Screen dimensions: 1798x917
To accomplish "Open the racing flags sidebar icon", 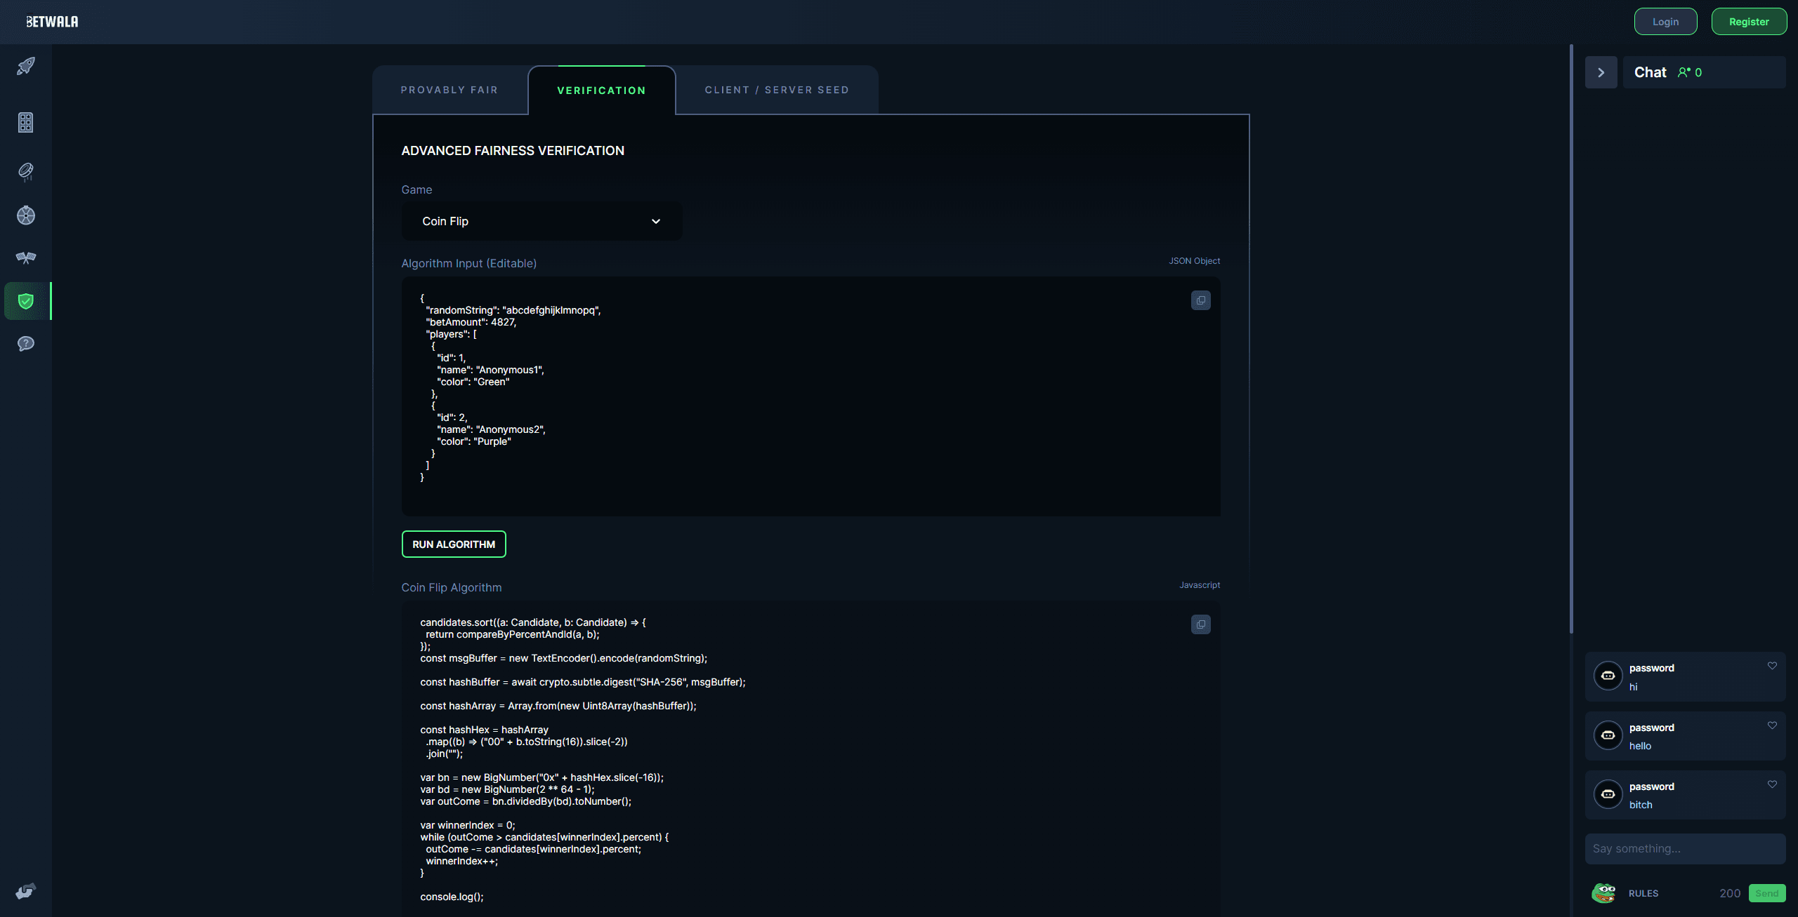I will pyautogui.click(x=26, y=257).
